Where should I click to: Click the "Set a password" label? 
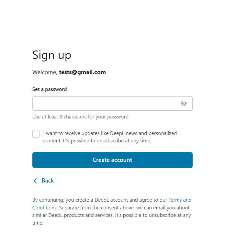pos(50,89)
